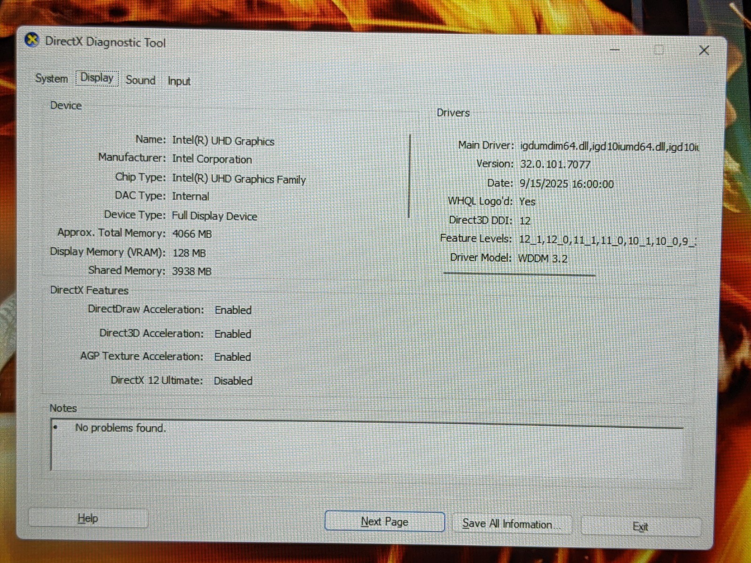Click the 'DirectX Features' group label
751x563 pixels.
[89, 290]
